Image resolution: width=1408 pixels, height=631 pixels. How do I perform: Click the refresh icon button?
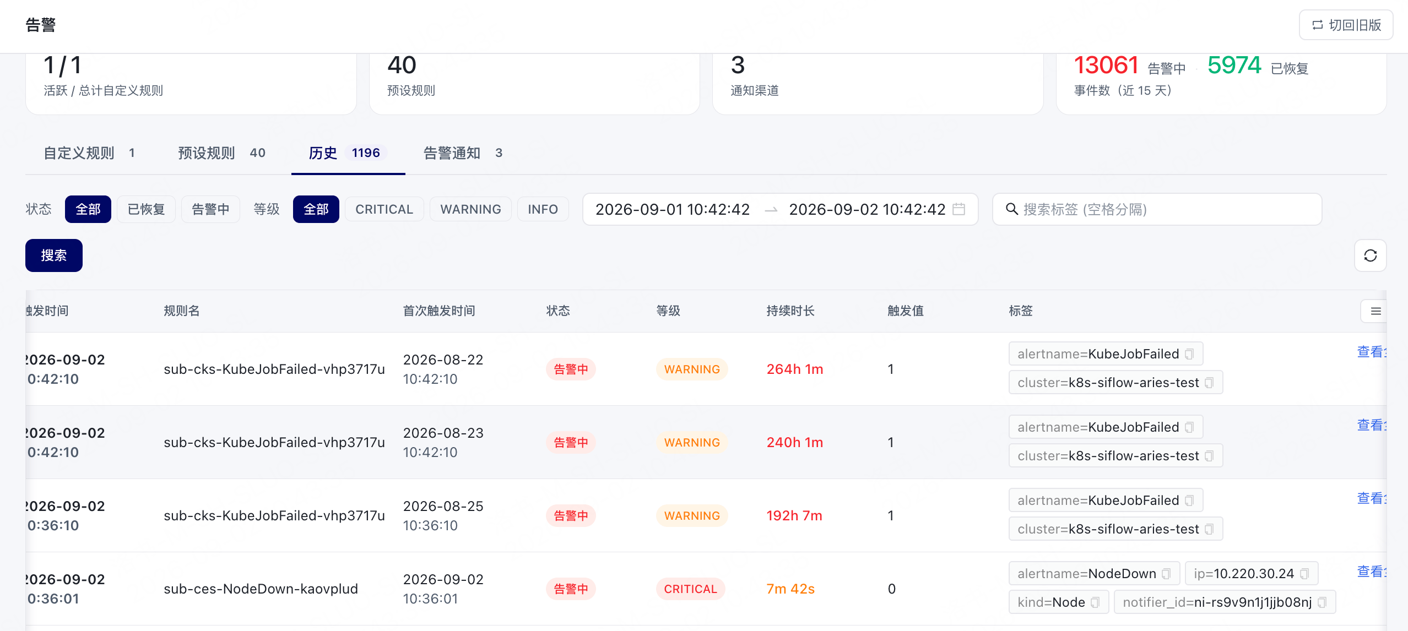(1370, 255)
